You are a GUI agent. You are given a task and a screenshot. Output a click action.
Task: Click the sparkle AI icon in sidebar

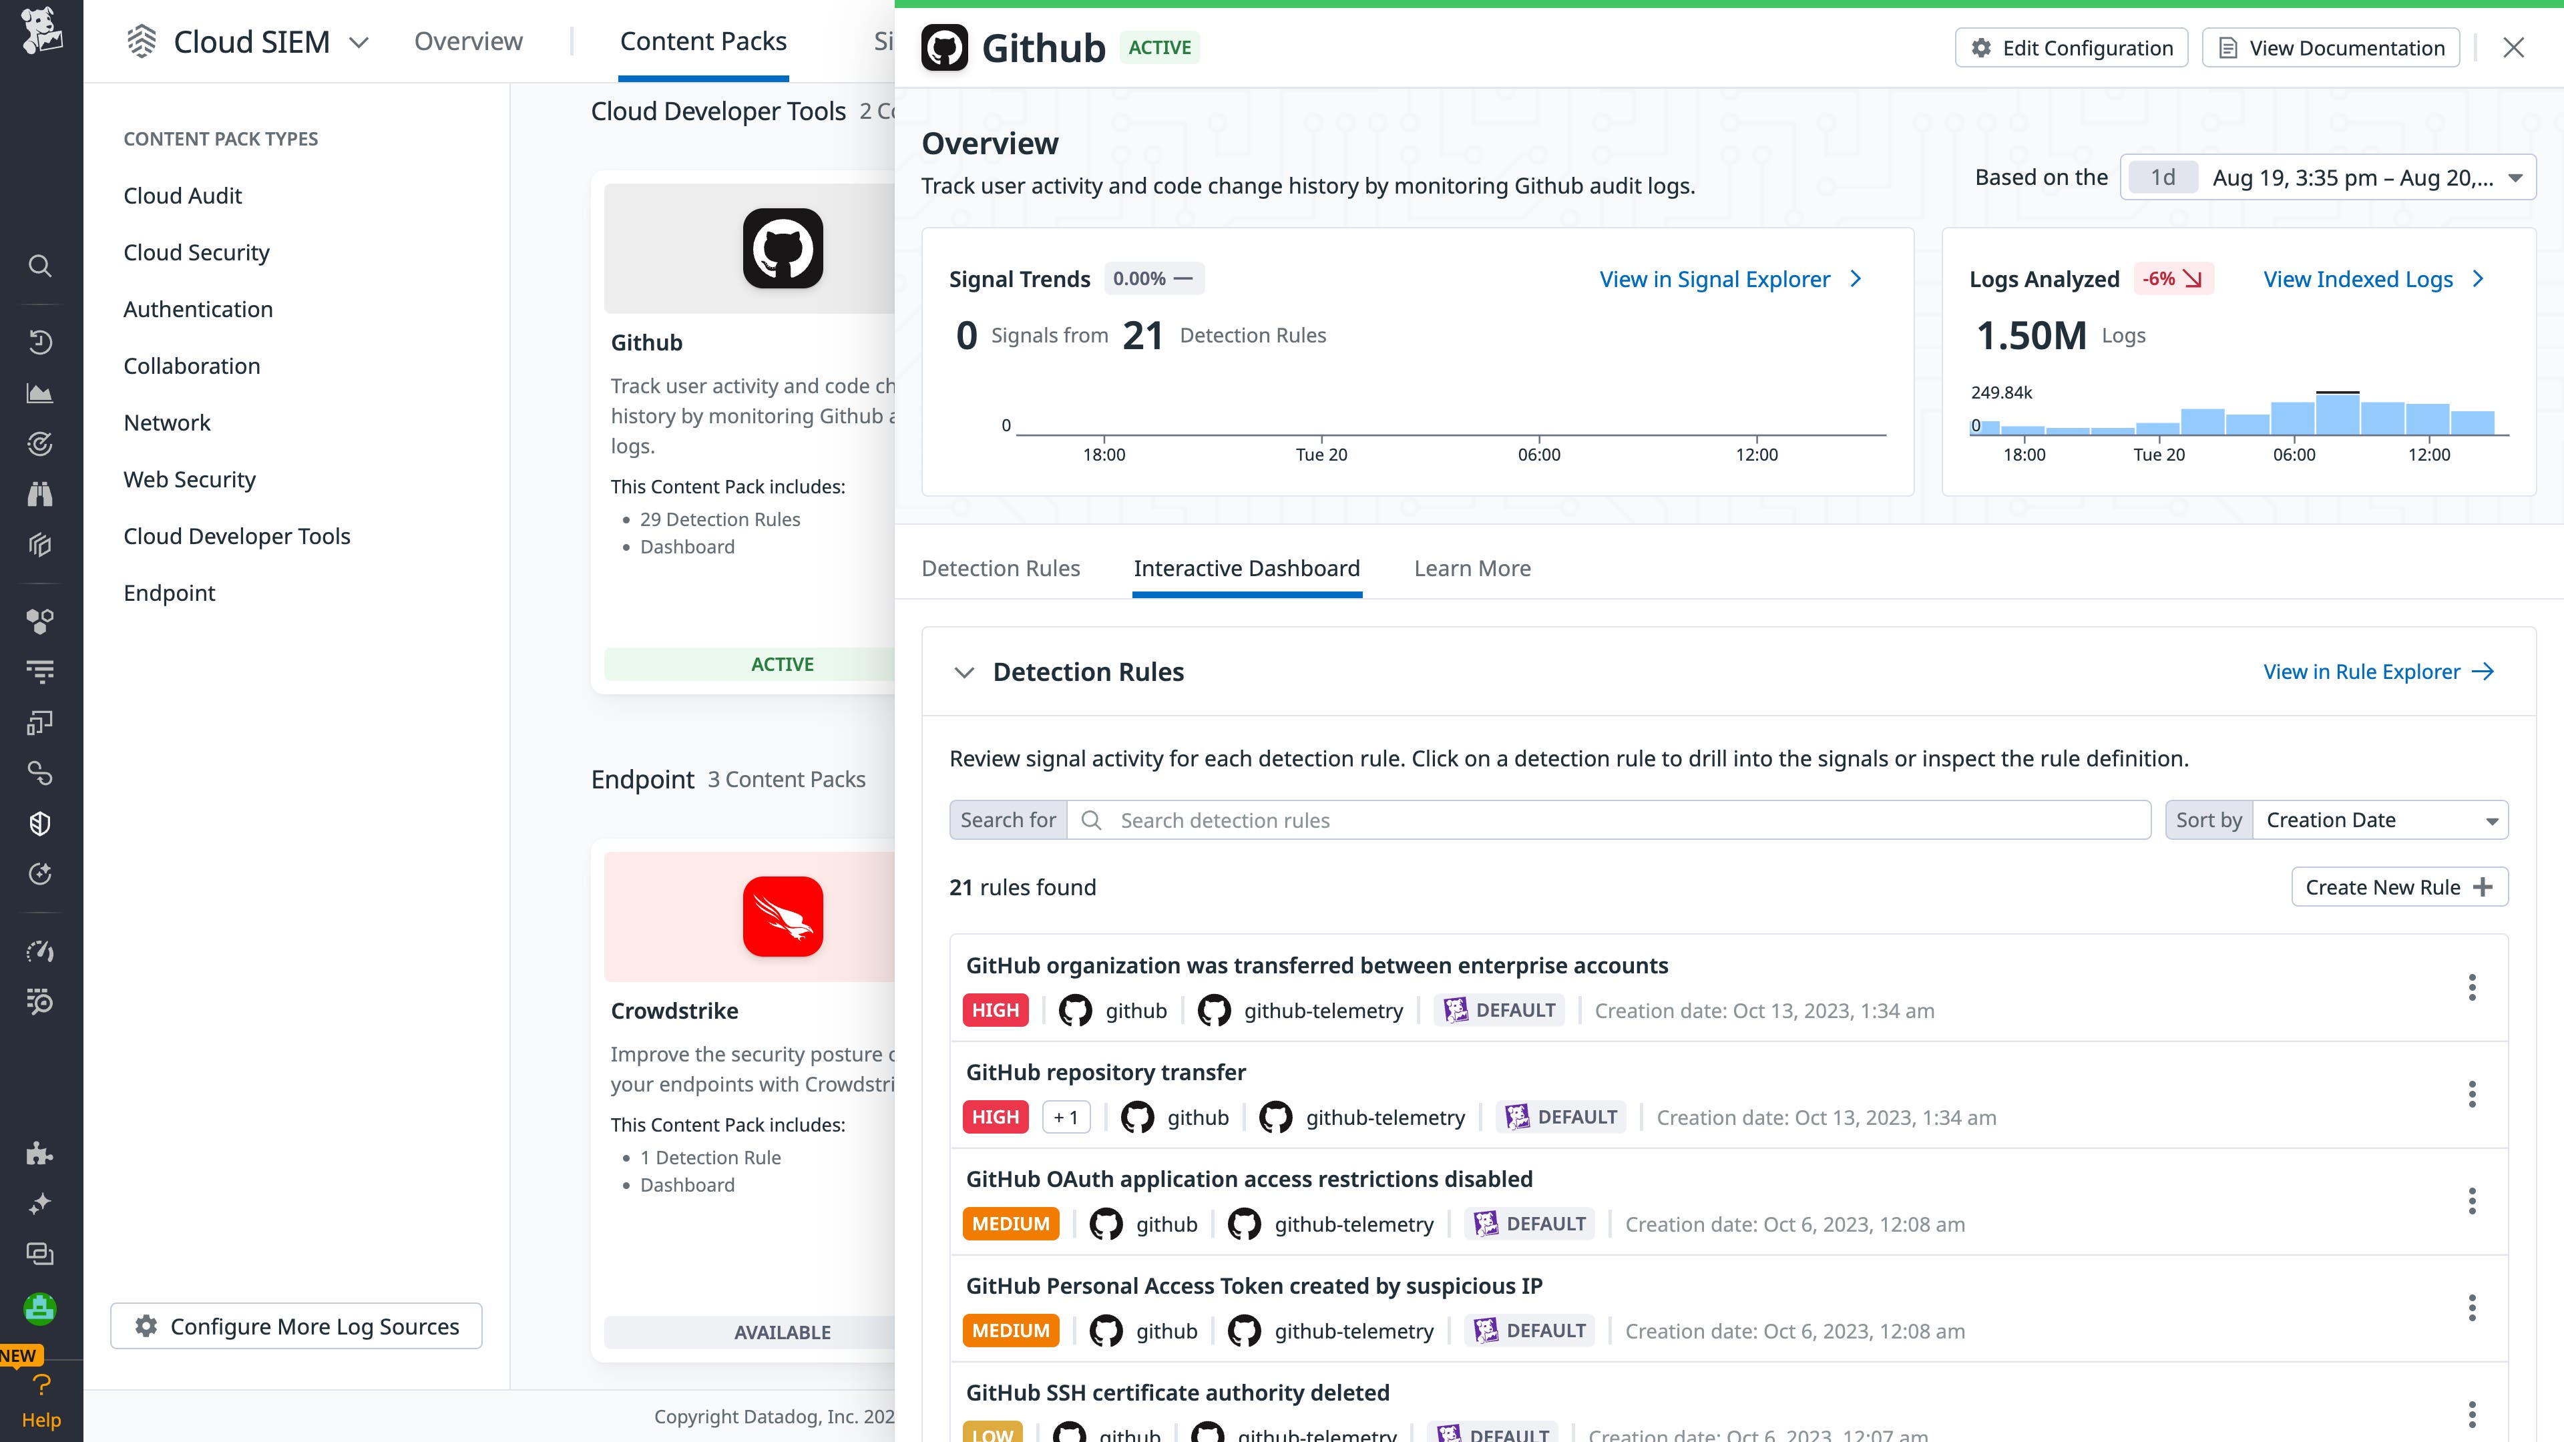[x=40, y=1202]
